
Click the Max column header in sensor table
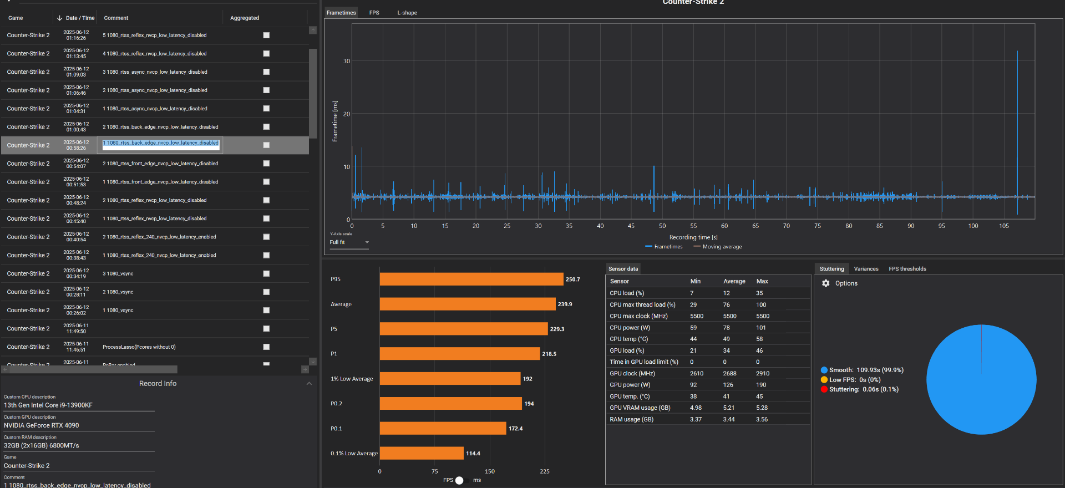coord(762,281)
